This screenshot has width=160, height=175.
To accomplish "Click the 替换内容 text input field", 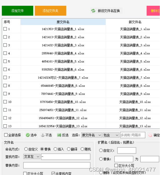I will [57, 165].
